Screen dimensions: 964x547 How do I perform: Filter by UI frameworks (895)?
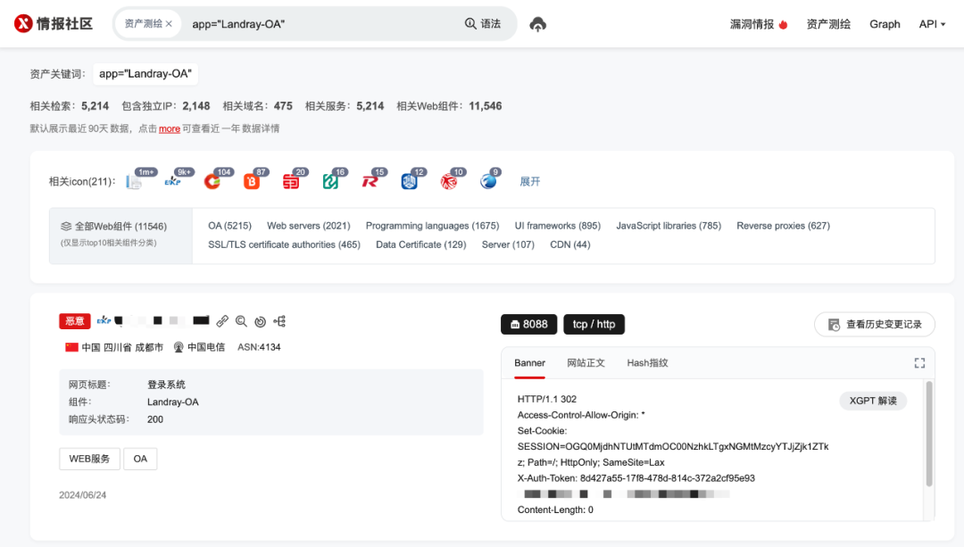[x=558, y=226]
